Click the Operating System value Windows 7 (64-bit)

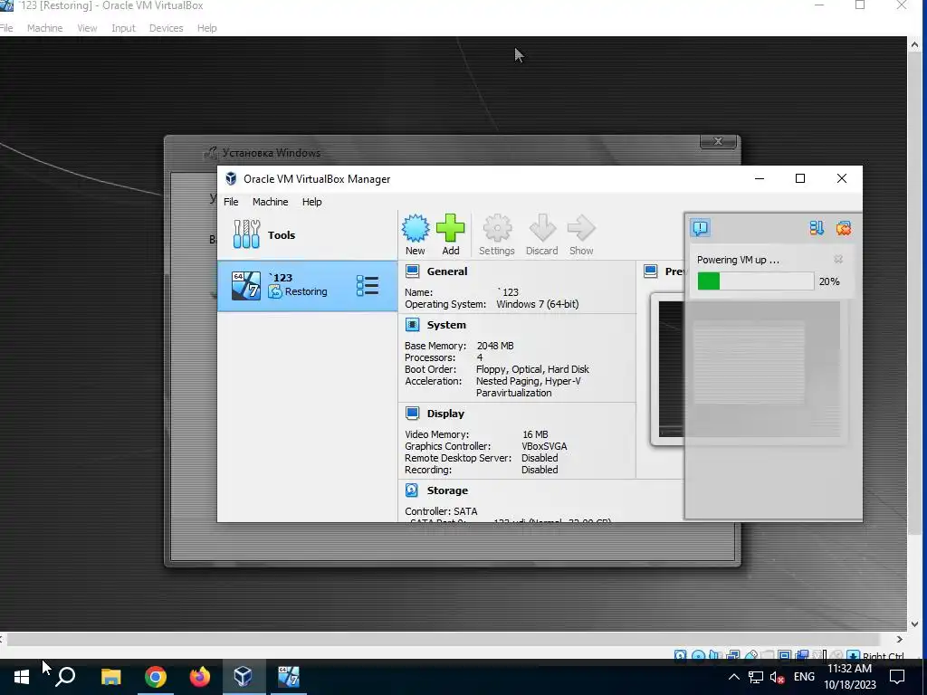pos(538,304)
